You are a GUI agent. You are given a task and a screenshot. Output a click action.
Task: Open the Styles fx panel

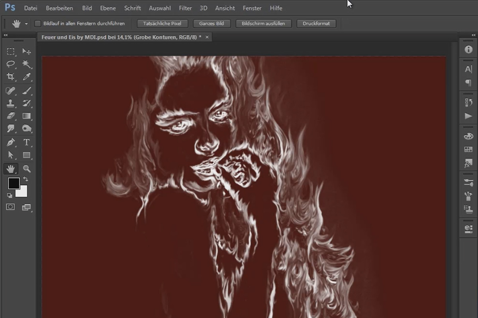(x=468, y=163)
